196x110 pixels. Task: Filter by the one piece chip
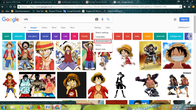click(x=33, y=36)
